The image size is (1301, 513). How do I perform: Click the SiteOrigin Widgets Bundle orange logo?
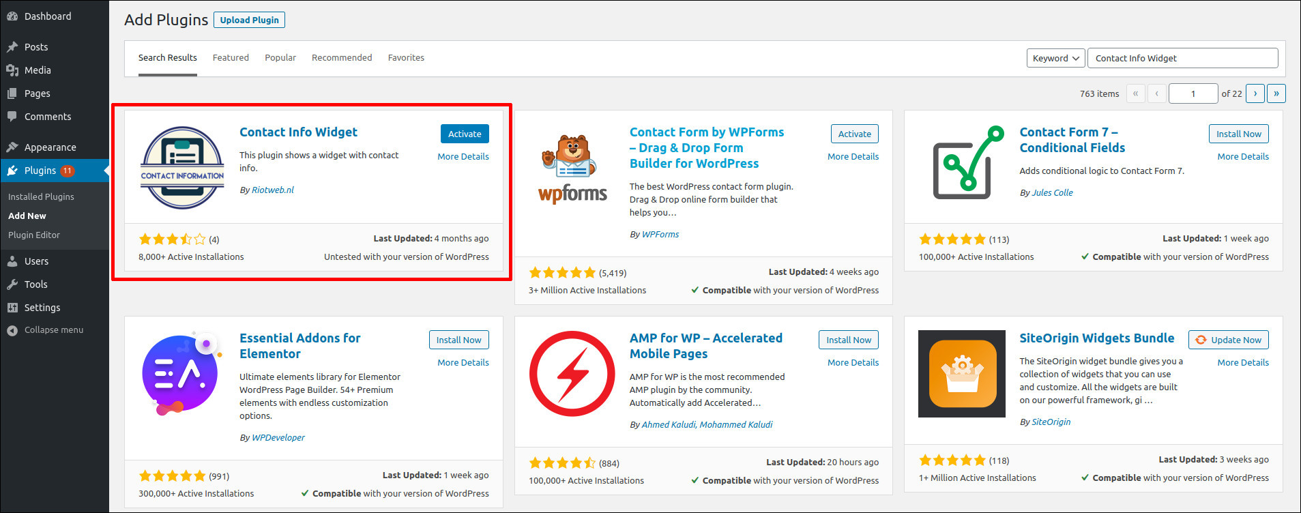(x=962, y=374)
